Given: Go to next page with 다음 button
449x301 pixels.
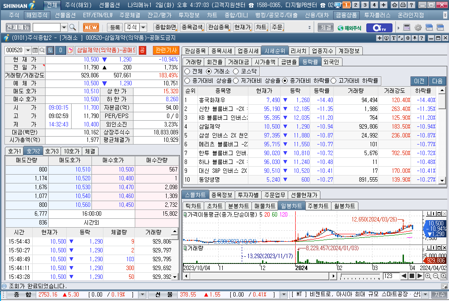Looking at the screenshot, I should click(437, 81).
